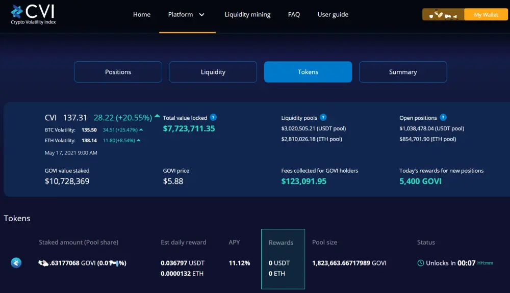Click the APY value 11.12%

239,263
